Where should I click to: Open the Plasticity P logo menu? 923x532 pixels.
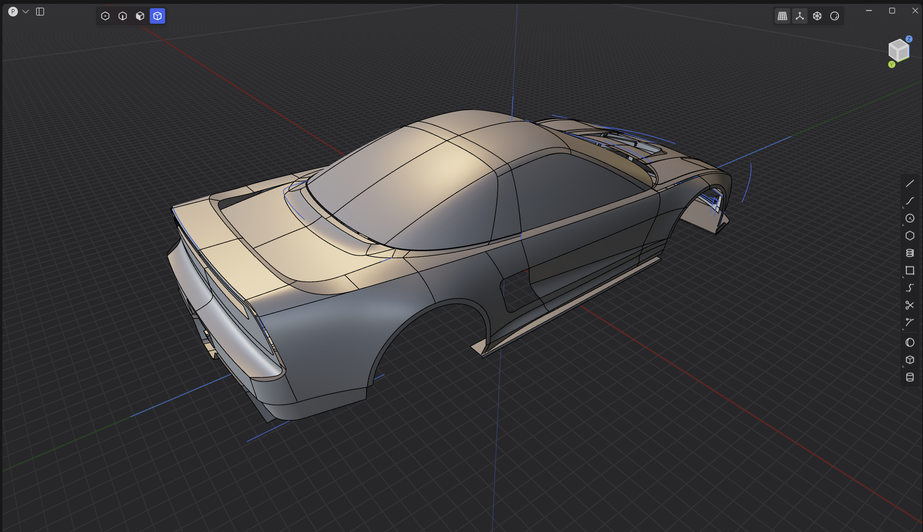coord(13,12)
